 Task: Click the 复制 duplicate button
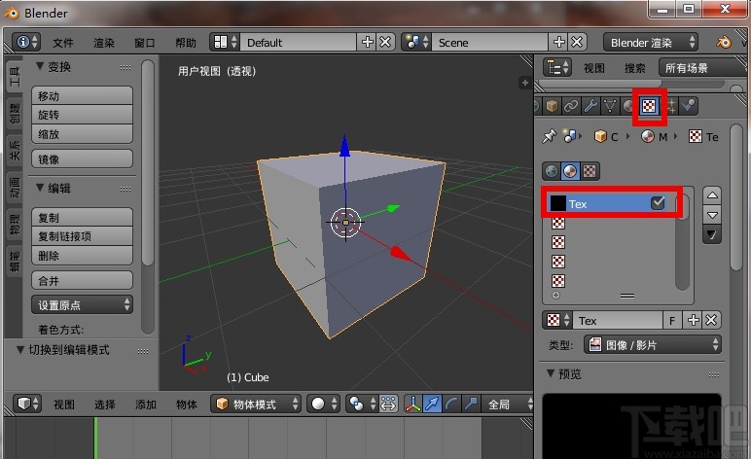82,217
